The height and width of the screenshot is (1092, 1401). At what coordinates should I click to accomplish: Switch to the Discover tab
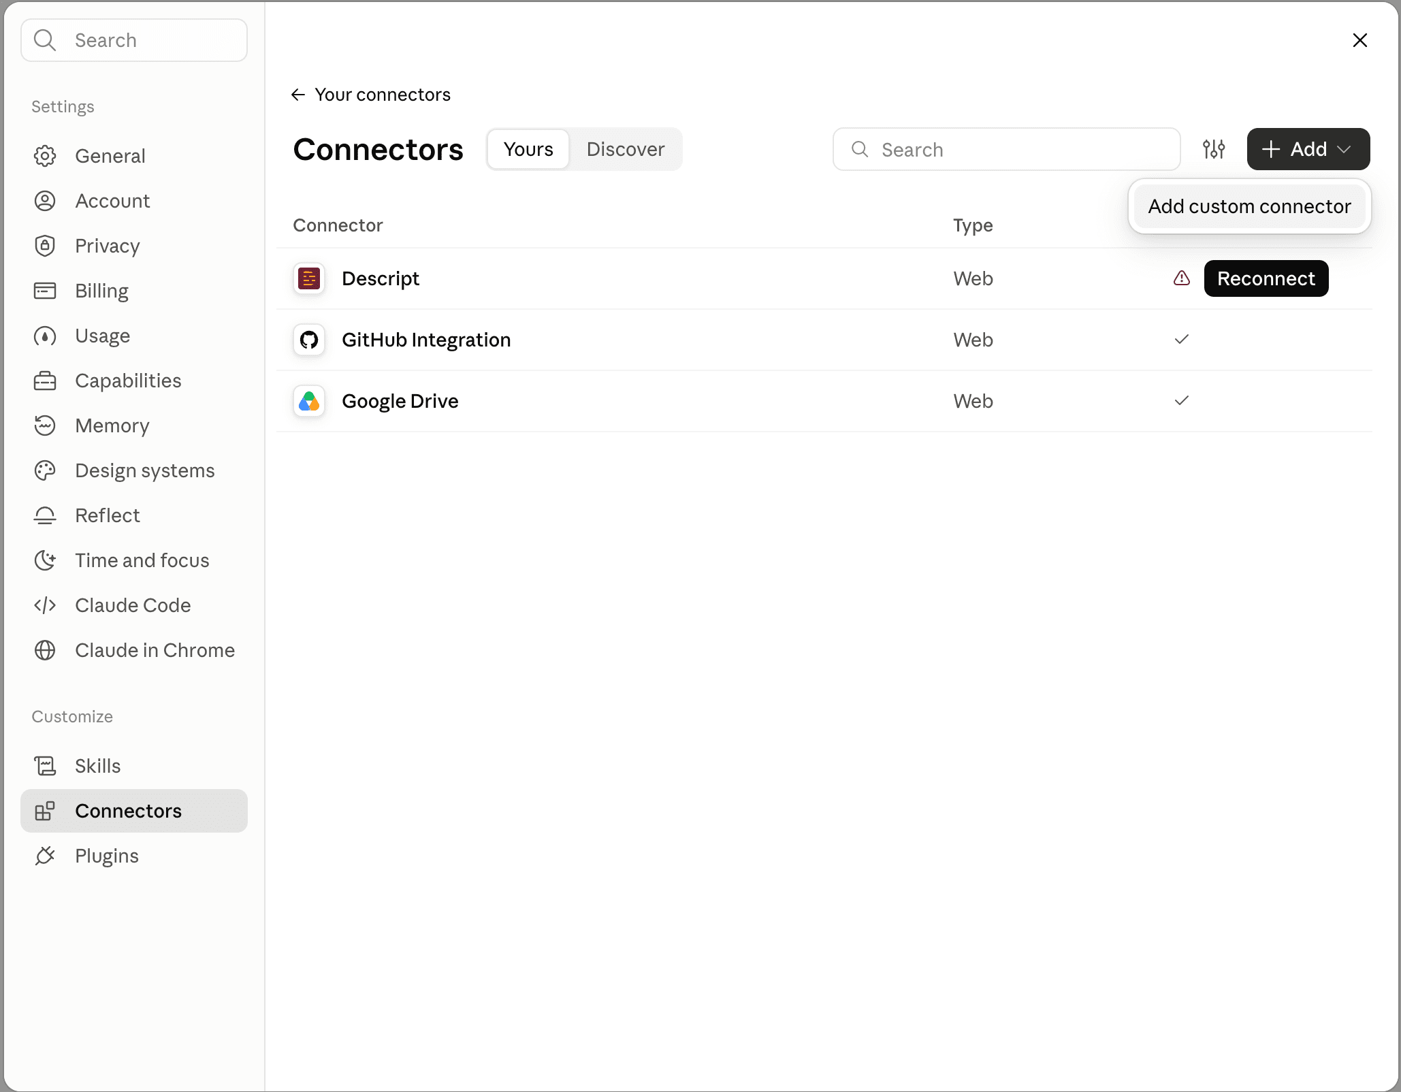(626, 149)
